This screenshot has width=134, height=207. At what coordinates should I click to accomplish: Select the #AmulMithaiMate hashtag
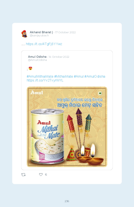[x=40, y=77]
